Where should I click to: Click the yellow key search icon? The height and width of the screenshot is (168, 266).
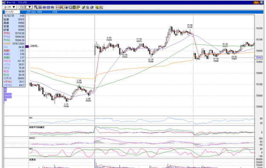point(97,7)
